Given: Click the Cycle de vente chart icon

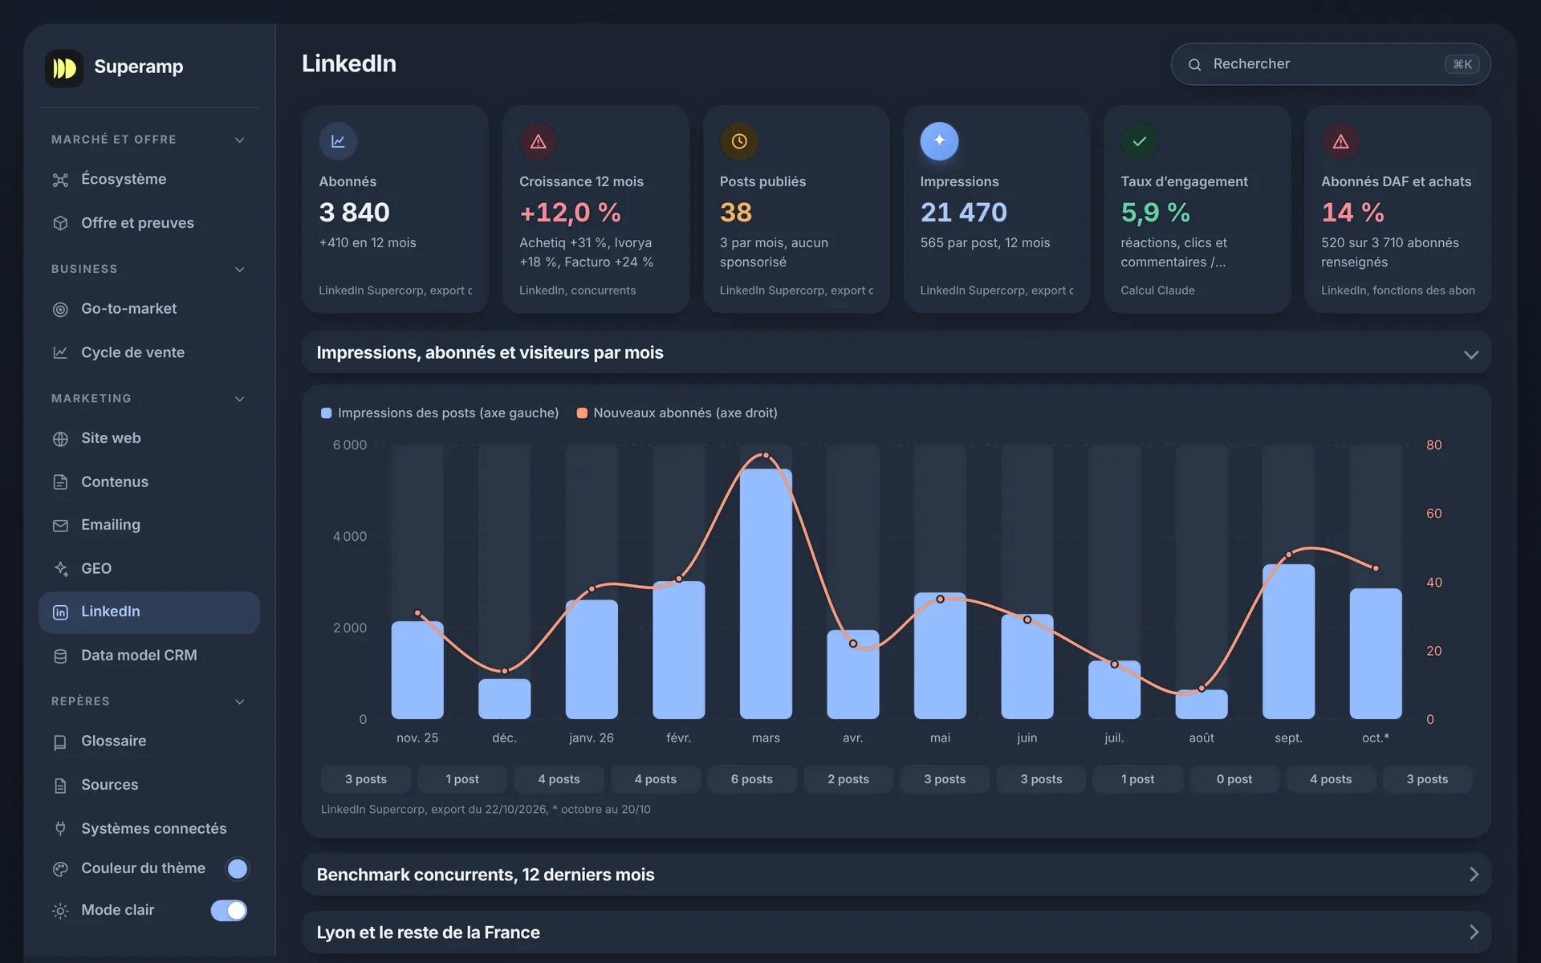Looking at the screenshot, I should 60,352.
